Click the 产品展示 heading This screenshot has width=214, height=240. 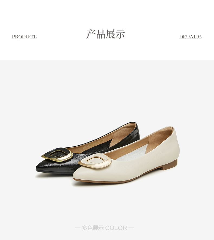pyautogui.click(x=106, y=34)
